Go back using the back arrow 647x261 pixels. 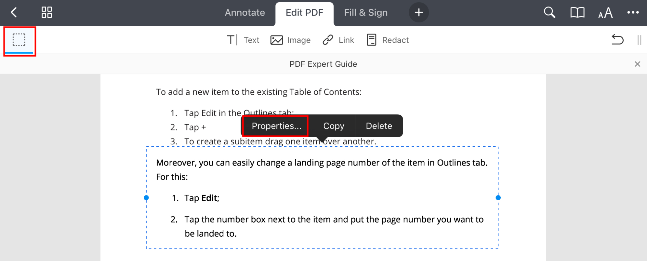coord(14,13)
